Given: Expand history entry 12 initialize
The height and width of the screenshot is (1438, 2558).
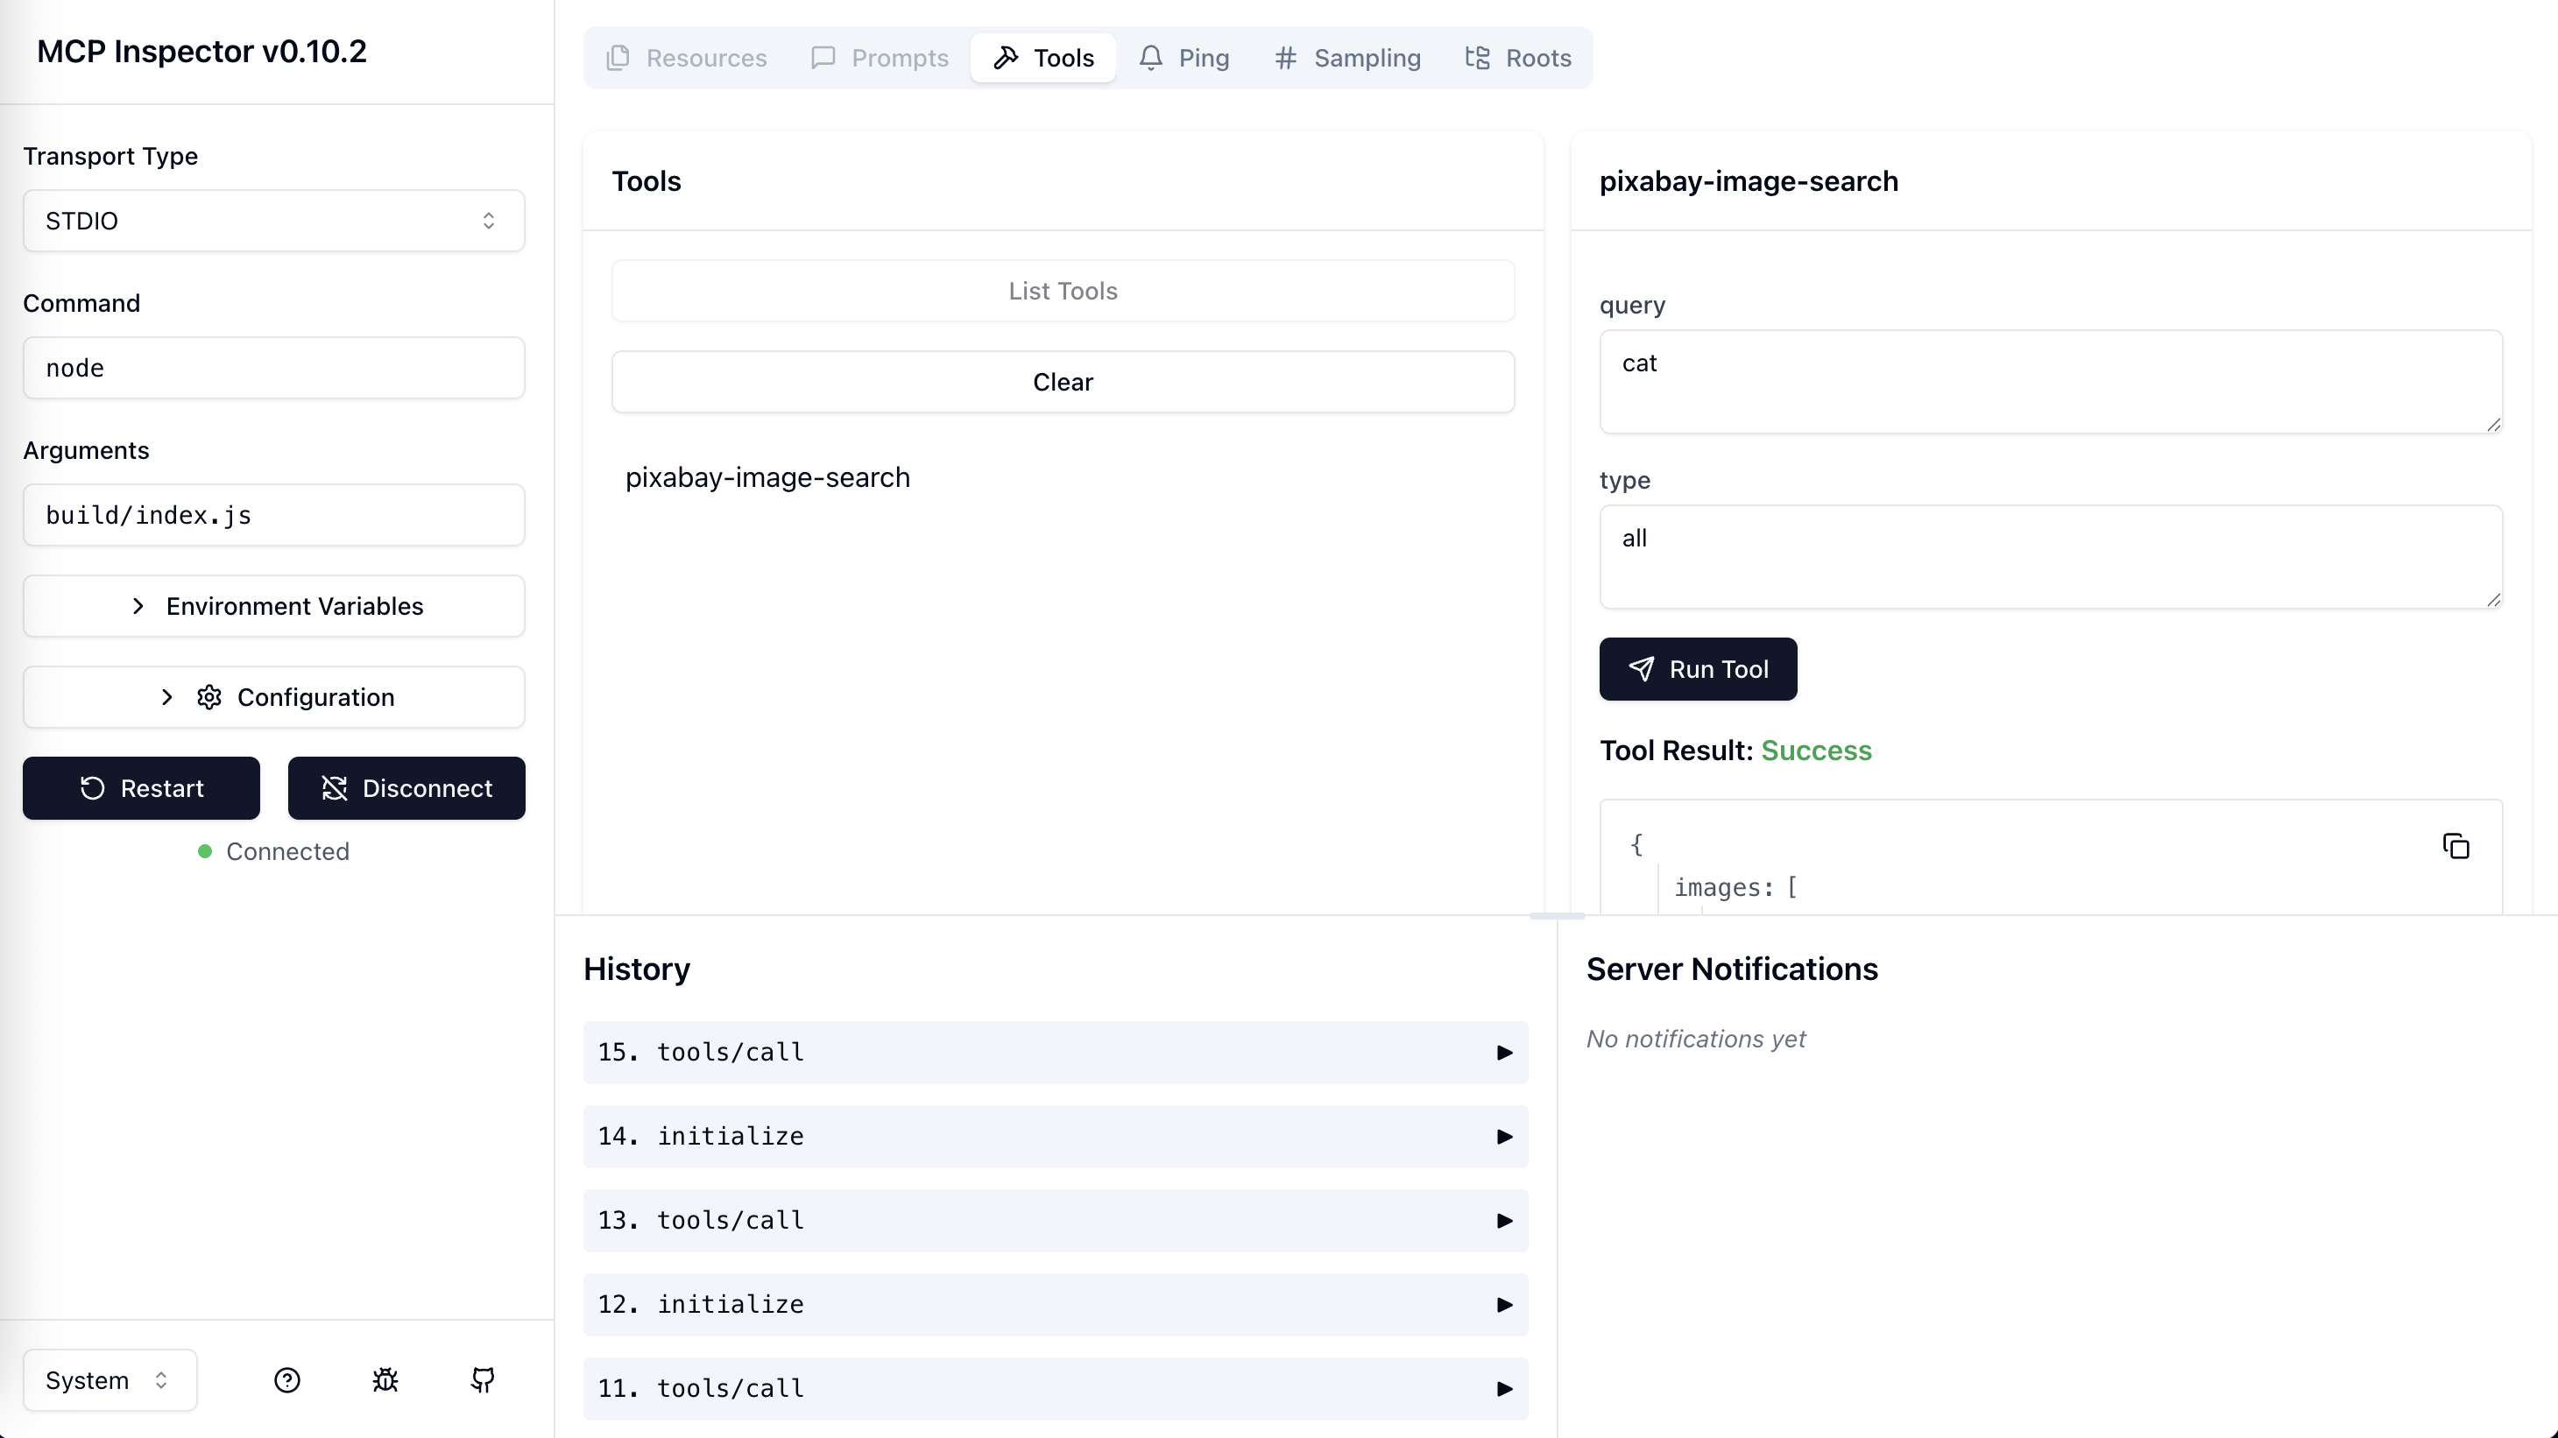Looking at the screenshot, I should pos(1055,1304).
